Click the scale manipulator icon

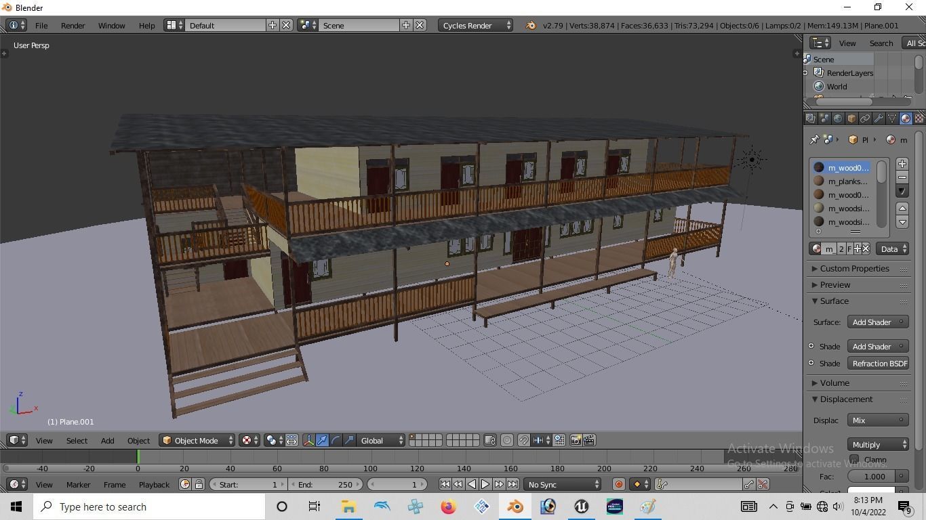350,440
